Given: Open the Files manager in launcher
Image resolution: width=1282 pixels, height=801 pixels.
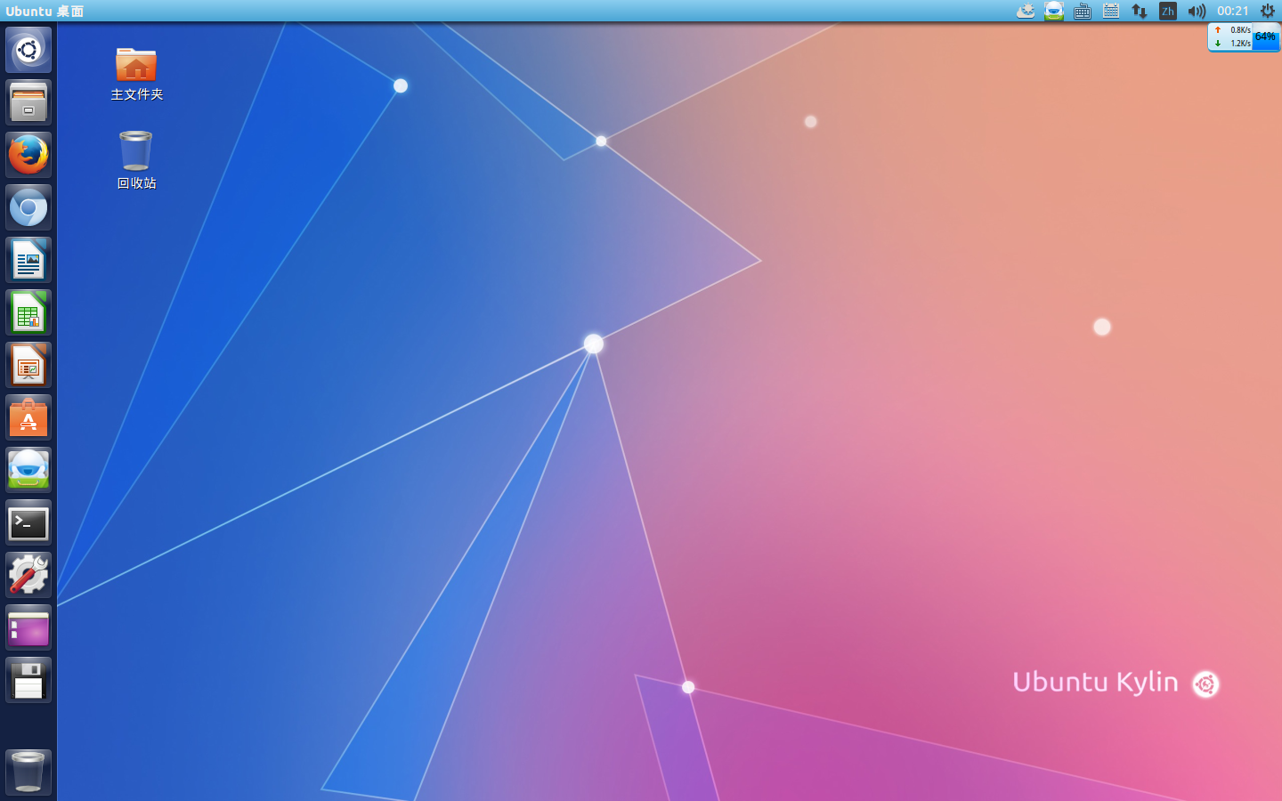Looking at the screenshot, I should coord(28,102).
